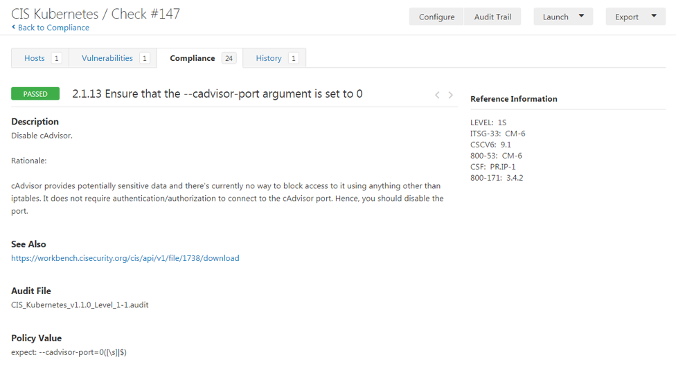This screenshot has width=676, height=373.
Task: Click the CIS Kubernetes / Check #147 title
Action: pos(96,14)
